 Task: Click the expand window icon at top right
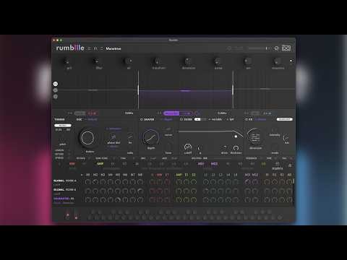coord(286,48)
